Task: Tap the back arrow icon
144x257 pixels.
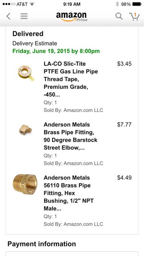Action: 8,16
